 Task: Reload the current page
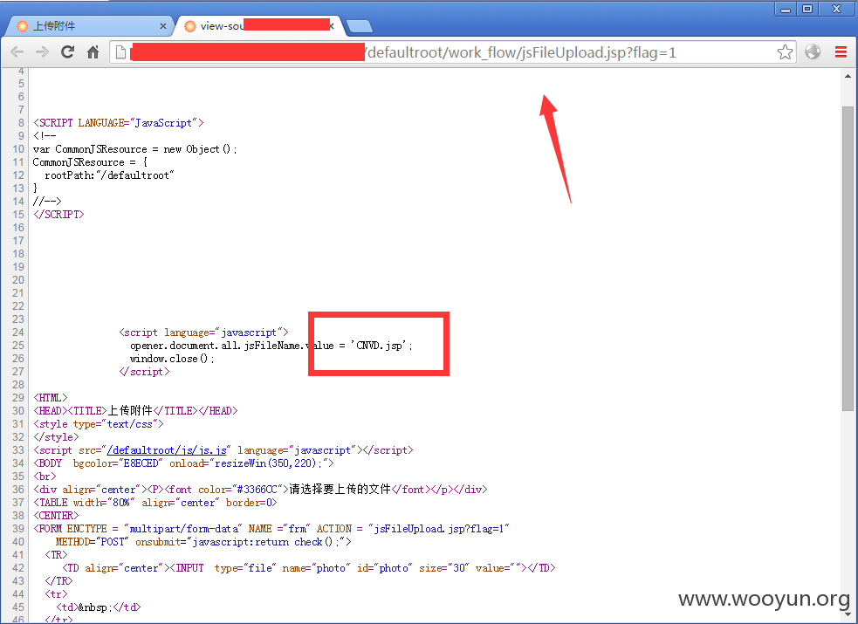point(67,52)
